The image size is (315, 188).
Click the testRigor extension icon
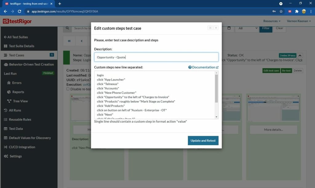(x=290, y=11)
